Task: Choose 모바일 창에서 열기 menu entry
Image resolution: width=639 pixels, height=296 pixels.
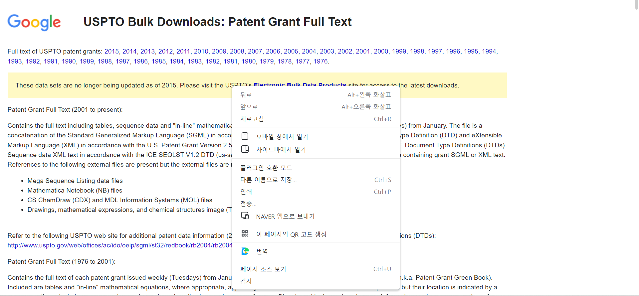Action: 316,136
